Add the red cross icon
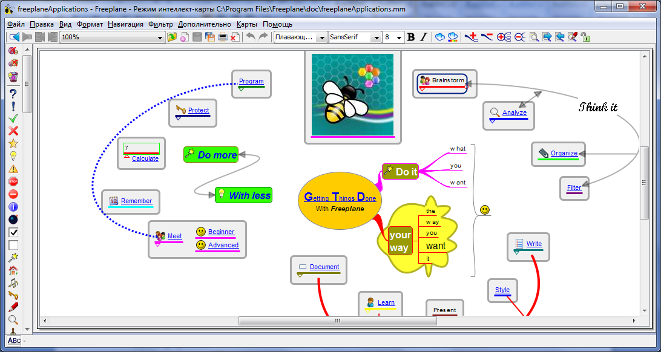Viewport: 661px width, 352px height. [13, 131]
